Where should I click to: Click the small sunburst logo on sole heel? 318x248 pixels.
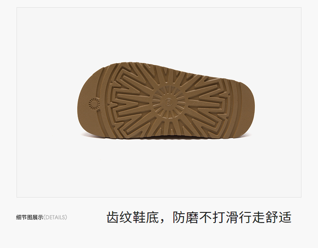click(94, 104)
